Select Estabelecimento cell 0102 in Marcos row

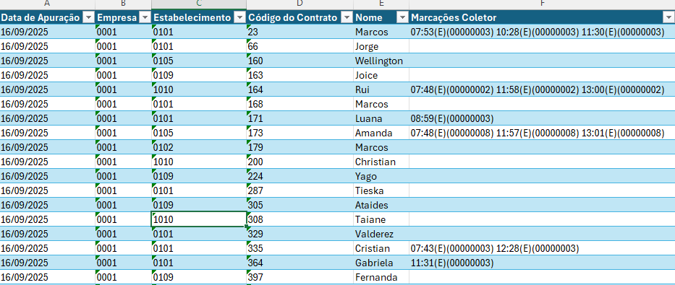(199, 147)
